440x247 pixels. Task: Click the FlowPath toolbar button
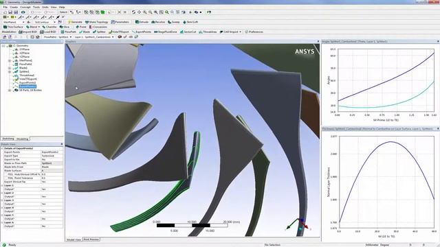69,32
